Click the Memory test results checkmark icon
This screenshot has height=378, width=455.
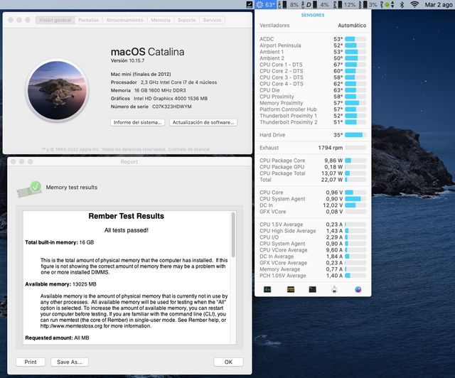30,189
